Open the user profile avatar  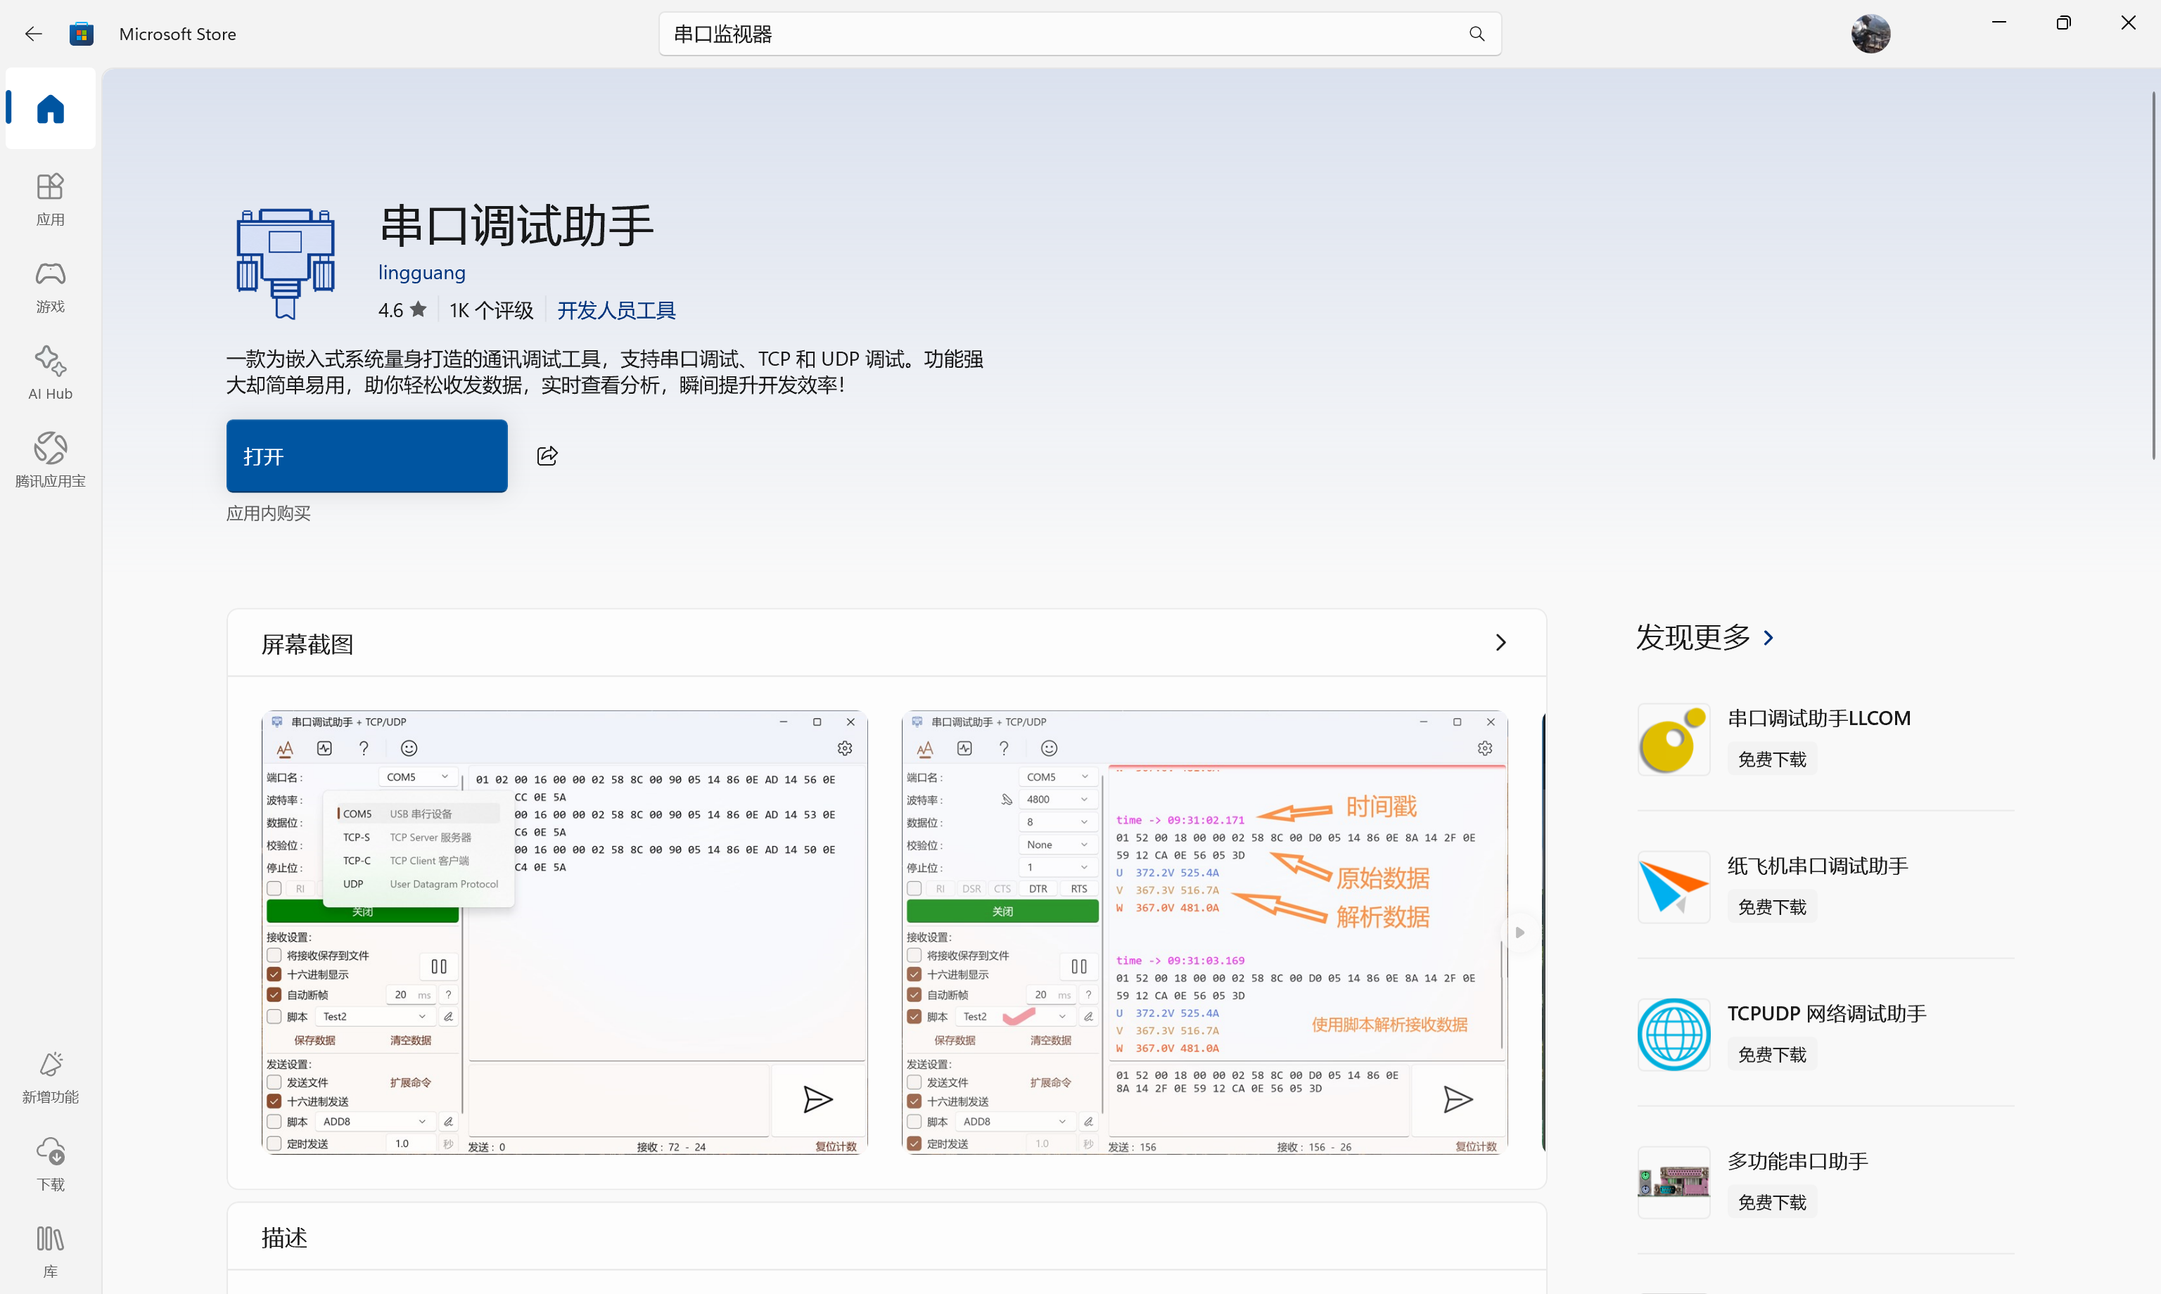tap(1870, 34)
